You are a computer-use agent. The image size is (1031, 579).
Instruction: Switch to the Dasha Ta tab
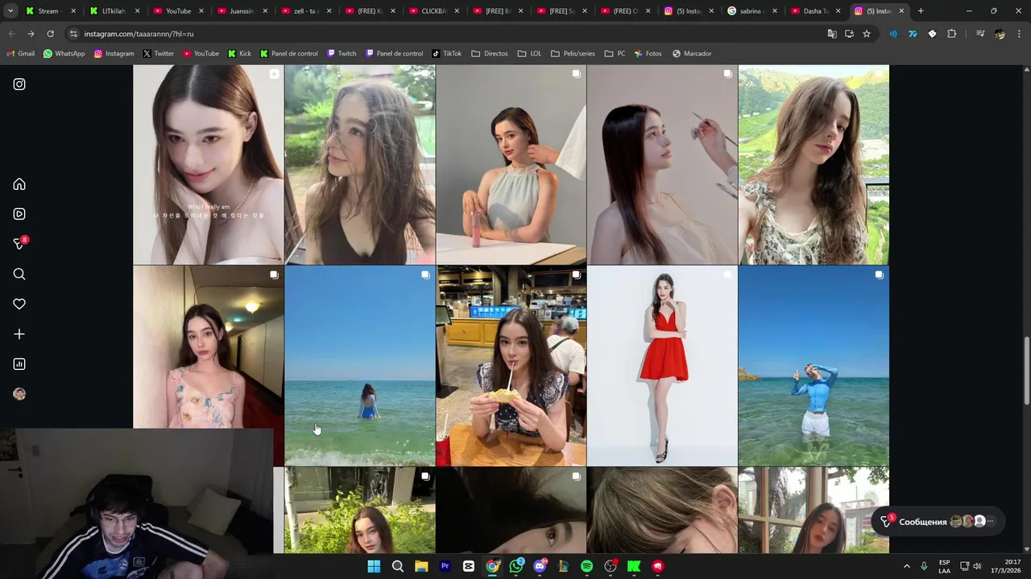point(815,11)
